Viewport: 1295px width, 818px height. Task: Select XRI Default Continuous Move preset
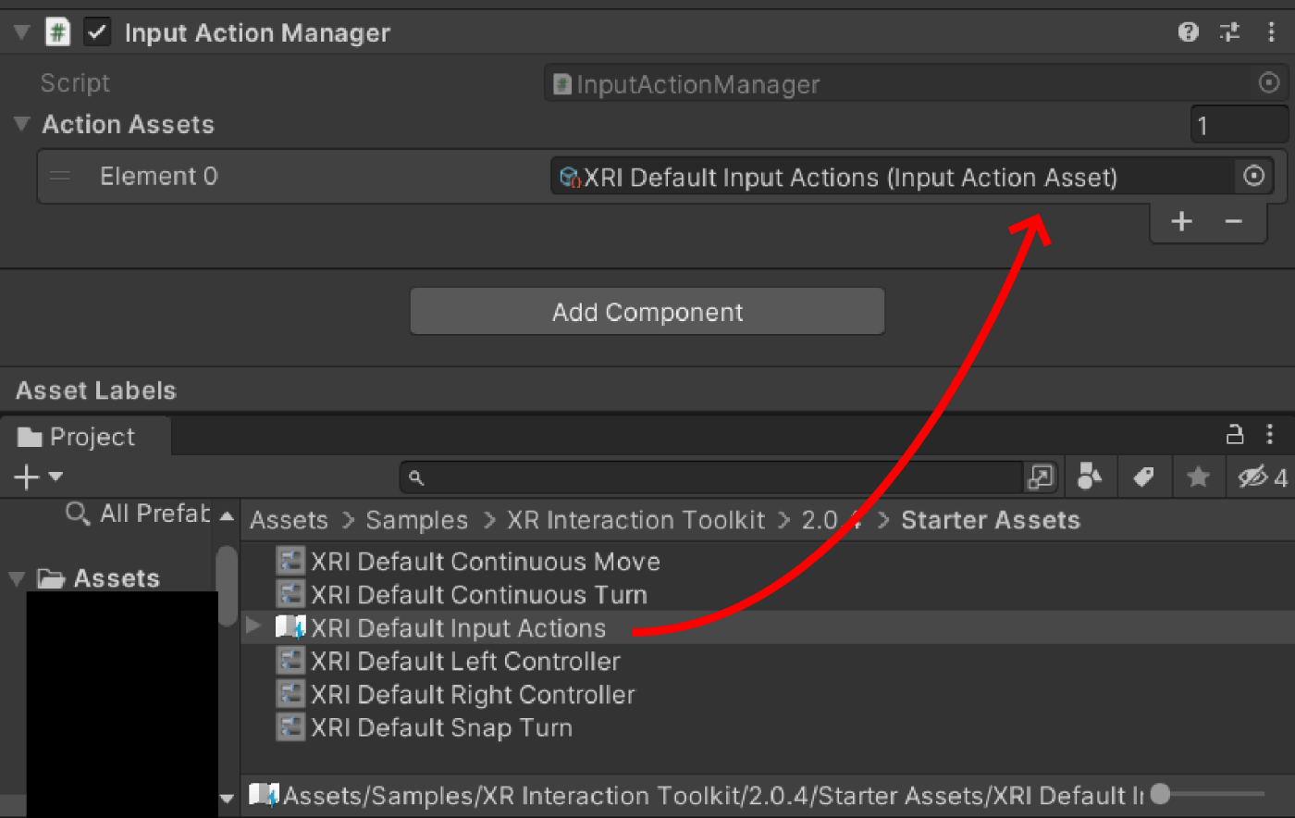(x=486, y=562)
